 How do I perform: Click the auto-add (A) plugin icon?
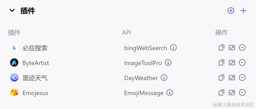231,11
